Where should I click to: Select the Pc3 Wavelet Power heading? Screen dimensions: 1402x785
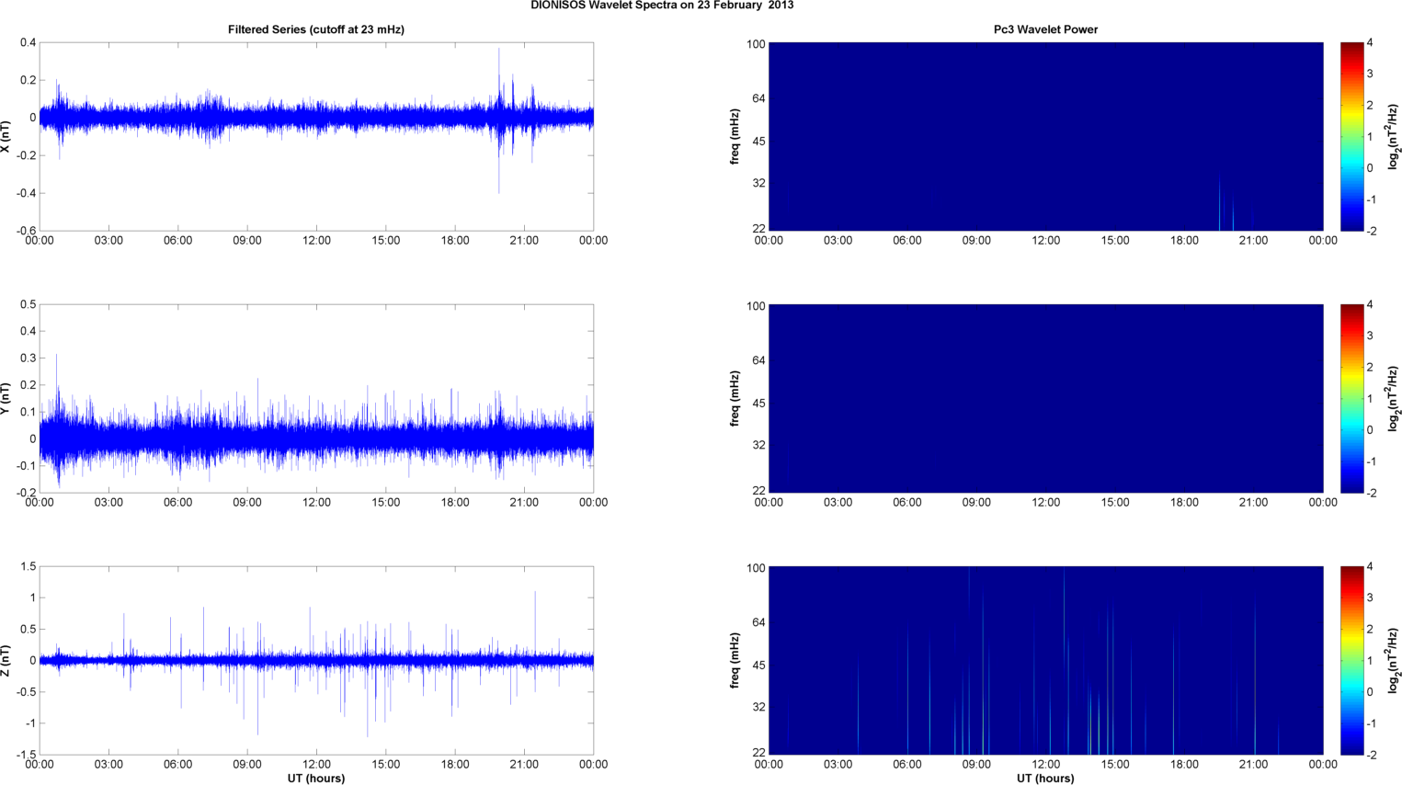pyautogui.click(x=1045, y=29)
